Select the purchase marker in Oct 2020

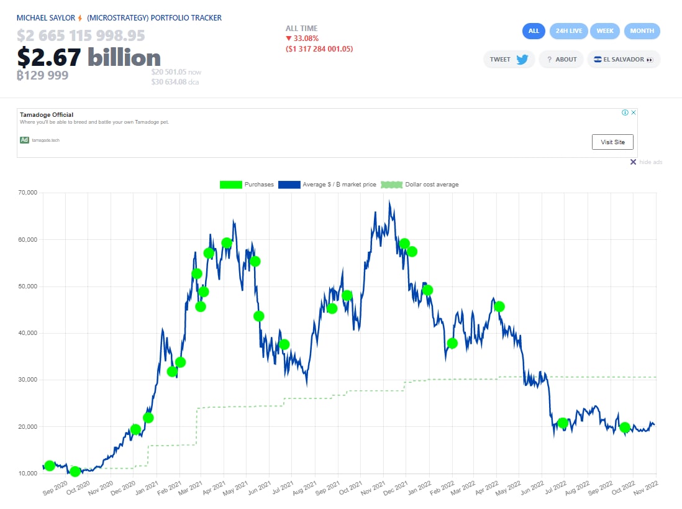(x=75, y=471)
